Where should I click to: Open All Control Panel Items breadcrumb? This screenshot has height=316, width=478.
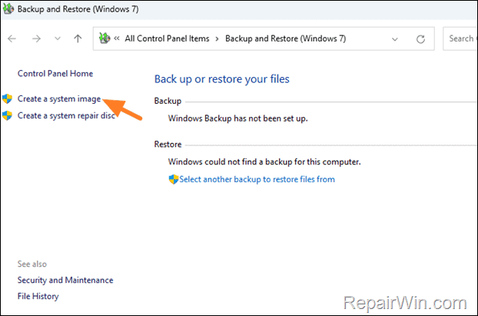tap(167, 38)
